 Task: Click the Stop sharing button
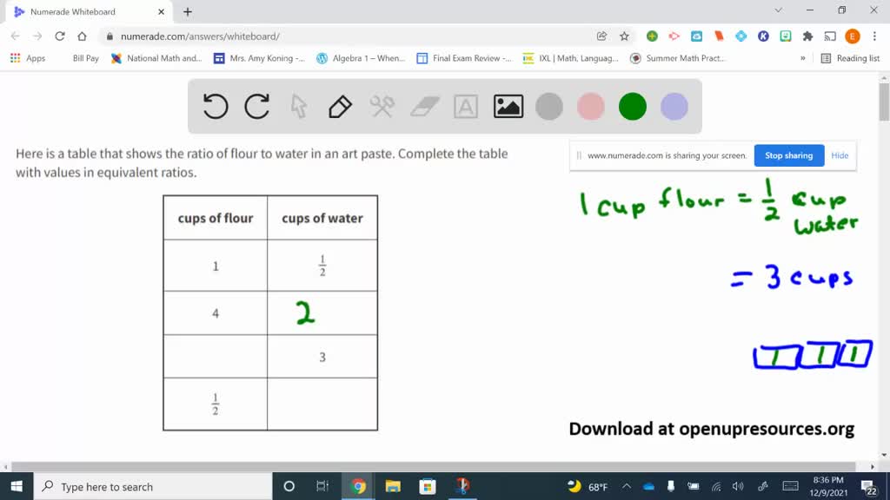(789, 155)
